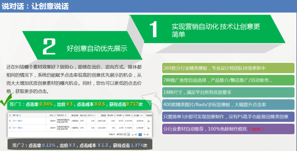Click the click-rate cell 0.1185%
This screenshot has height=151, width=297.
point(128,128)
